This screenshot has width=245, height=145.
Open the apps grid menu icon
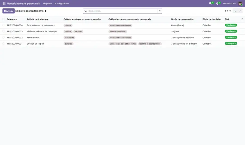[x=4, y=4]
